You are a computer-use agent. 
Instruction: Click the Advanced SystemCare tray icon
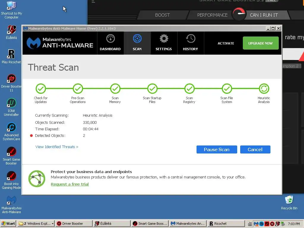(261, 224)
